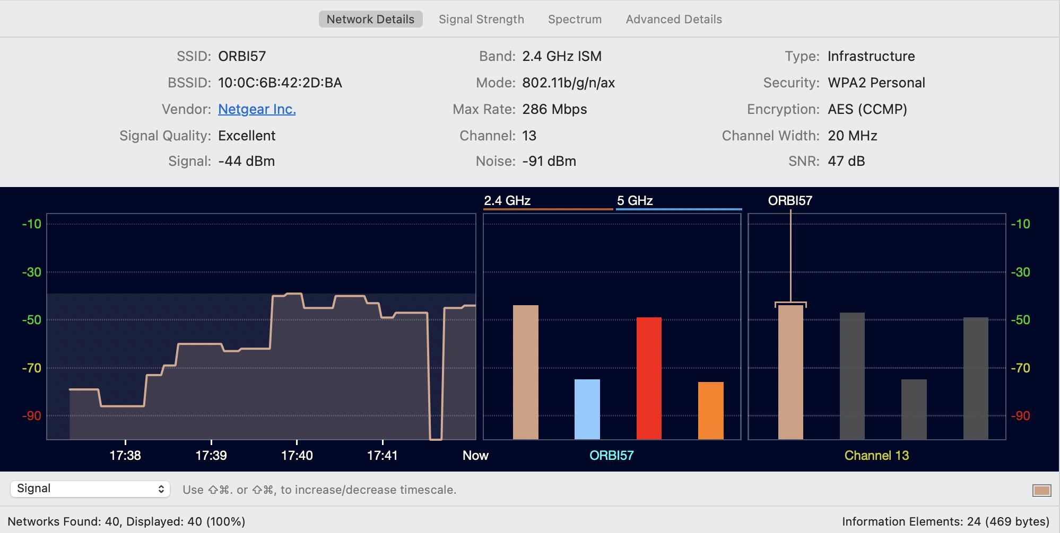
Task: Select the tan ORBI57 bar in band chart
Action: click(527, 371)
